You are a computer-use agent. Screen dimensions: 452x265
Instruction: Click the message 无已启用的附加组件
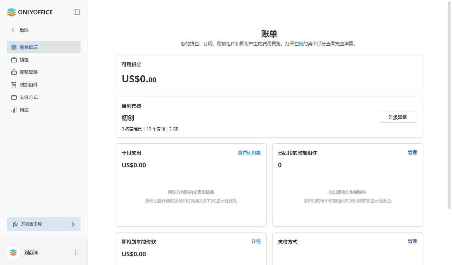(347, 192)
